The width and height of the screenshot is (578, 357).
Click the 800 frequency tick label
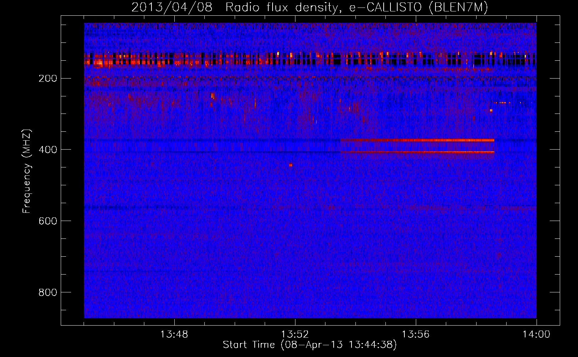(x=48, y=293)
